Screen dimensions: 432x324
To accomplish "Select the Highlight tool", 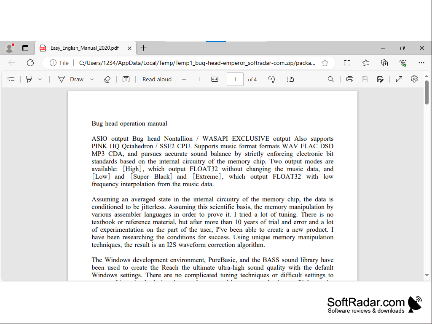I will point(29,79).
